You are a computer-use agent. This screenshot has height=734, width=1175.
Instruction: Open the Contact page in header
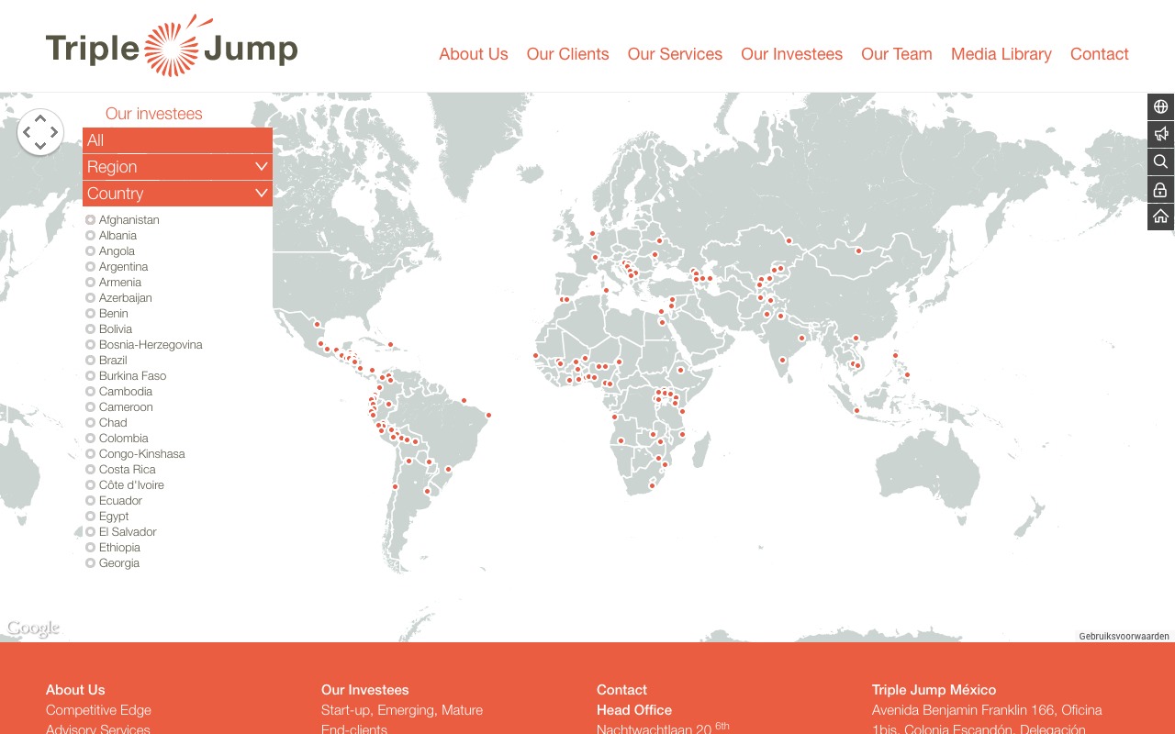click(x=1099, y=54)
